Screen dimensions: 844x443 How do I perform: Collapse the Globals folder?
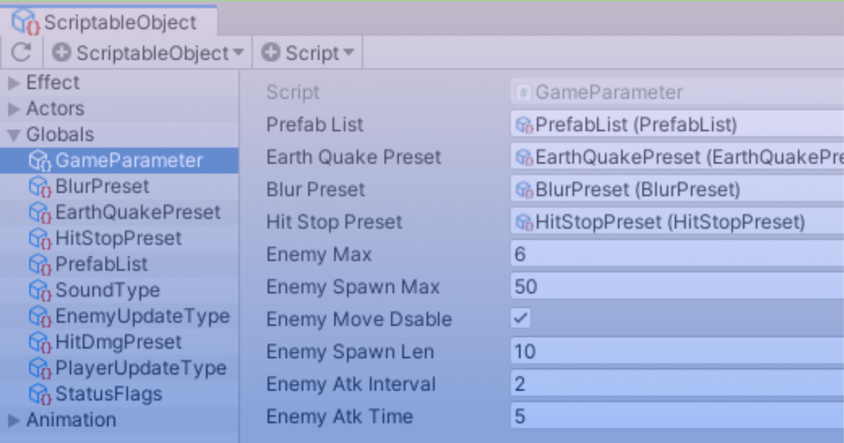pos(13,135)
